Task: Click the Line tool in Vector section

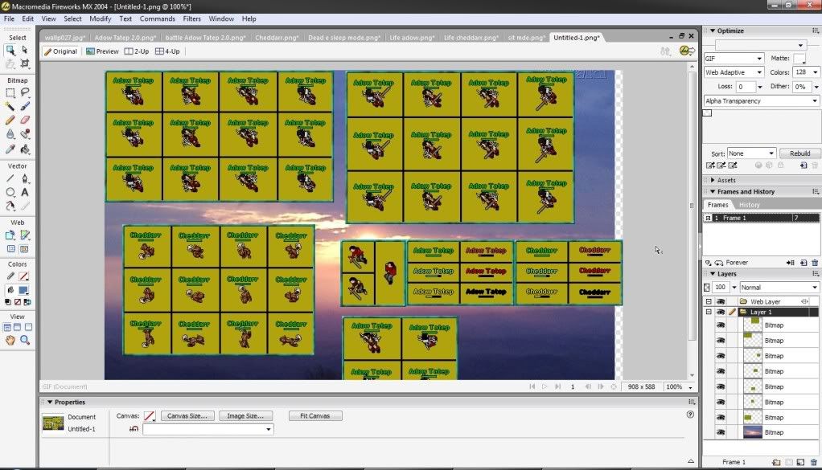Action: [10, 178]
